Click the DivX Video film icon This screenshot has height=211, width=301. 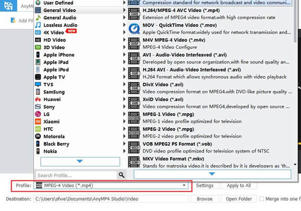pos(134,88)
